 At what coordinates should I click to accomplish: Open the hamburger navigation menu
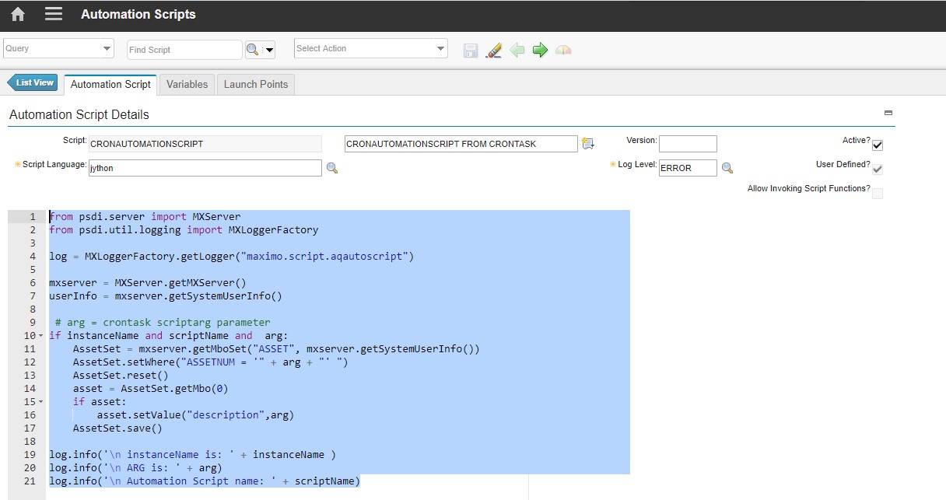(x=54, y=15)
